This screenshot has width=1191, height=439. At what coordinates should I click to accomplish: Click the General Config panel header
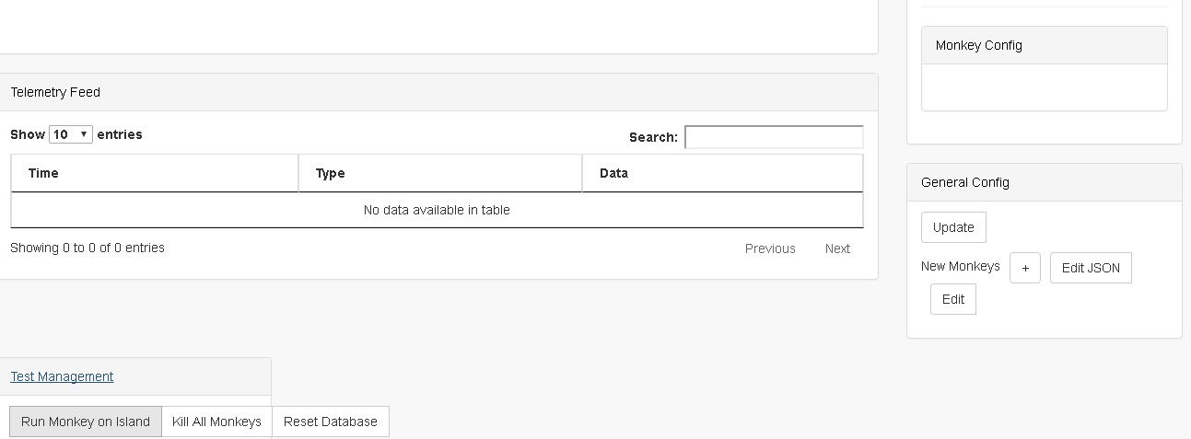(x=1044, y=182)
